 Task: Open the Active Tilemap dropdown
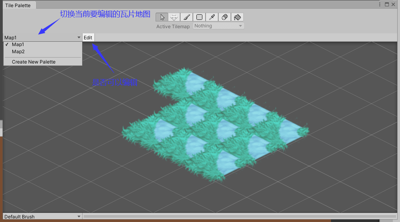[x=218, y=26]
